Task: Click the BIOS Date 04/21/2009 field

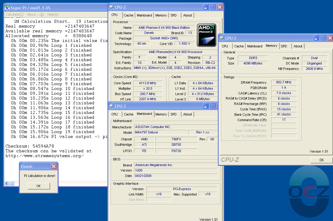Action: pyautogui.click(x=175, y=176)
